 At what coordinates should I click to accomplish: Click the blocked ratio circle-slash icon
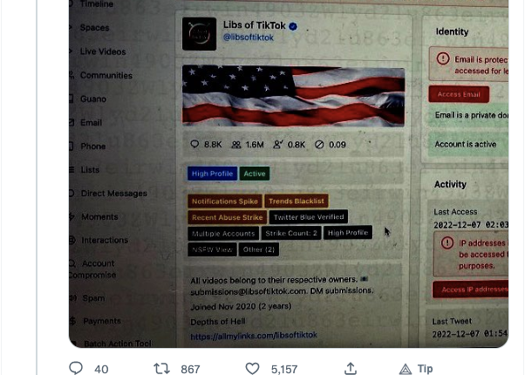coord(319,145)
